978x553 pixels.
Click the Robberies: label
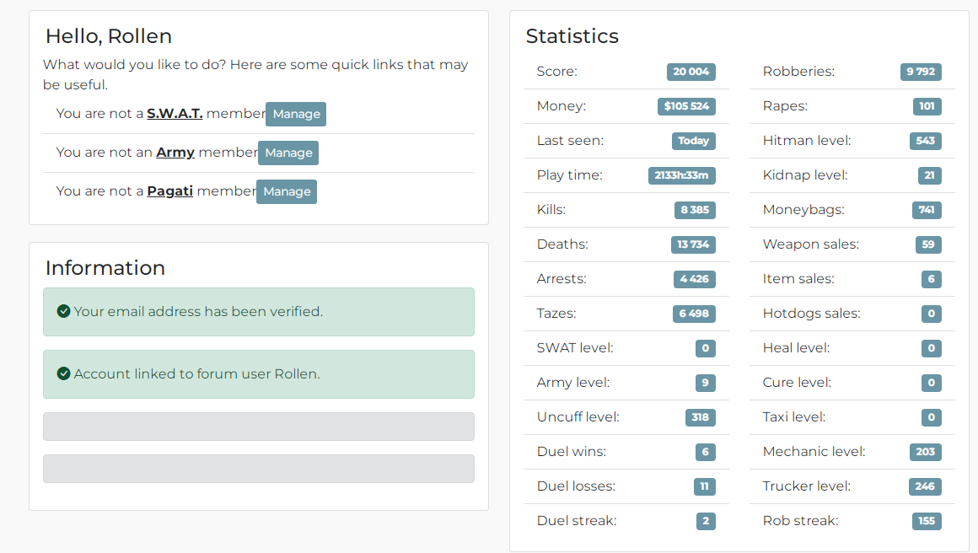pos(798,71)
